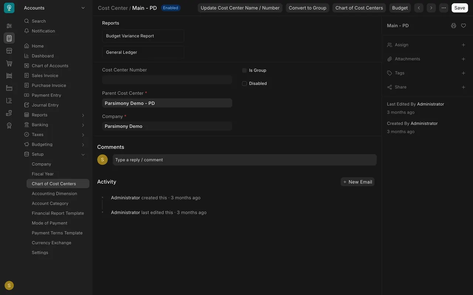Share the document via the Share plus icon
Image resolution: width=473 pixels, height=295 pixels.
pyautogui.click(x=463, y=87)
